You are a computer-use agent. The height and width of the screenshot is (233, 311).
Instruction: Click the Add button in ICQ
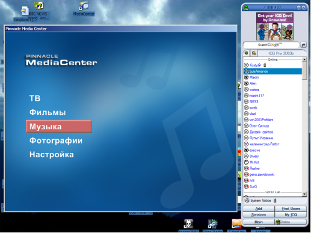pos(259,209)
